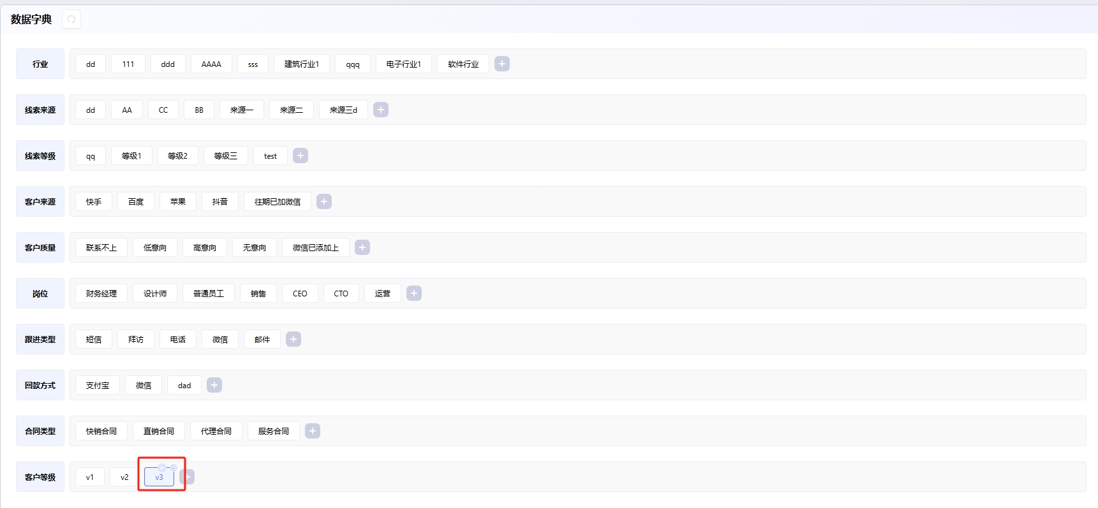This screenshot has height=508, width=1098.
Task: Click the 客户等级 category label
Action: click(x=40, y=477)
